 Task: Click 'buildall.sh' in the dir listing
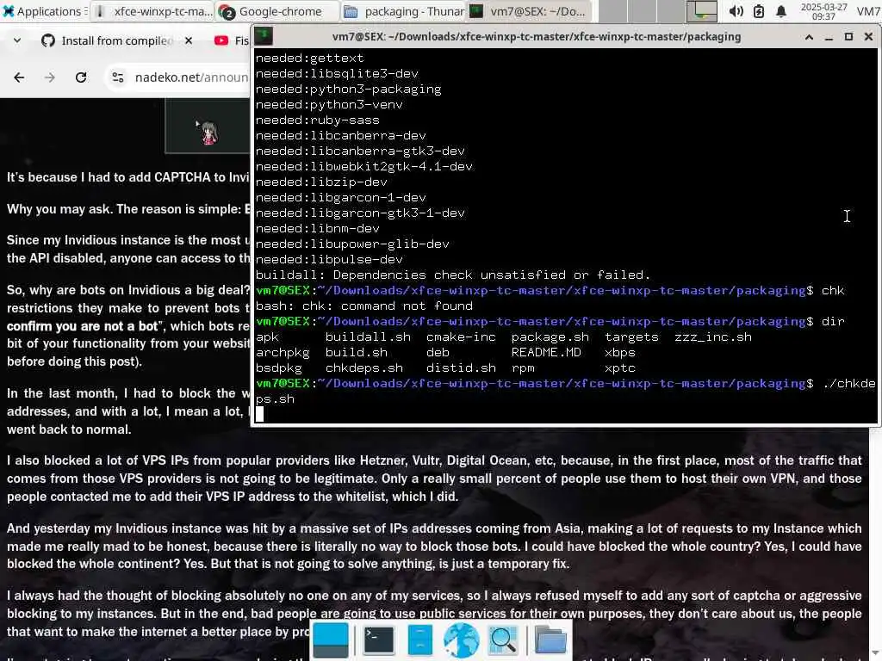click(368, 337)
